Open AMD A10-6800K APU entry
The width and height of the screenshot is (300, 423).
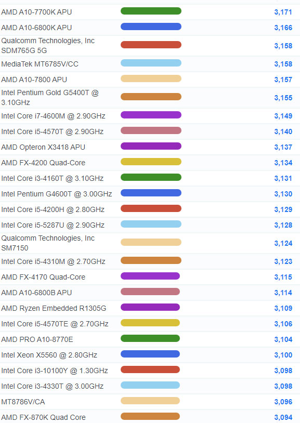tap(36, 28)
